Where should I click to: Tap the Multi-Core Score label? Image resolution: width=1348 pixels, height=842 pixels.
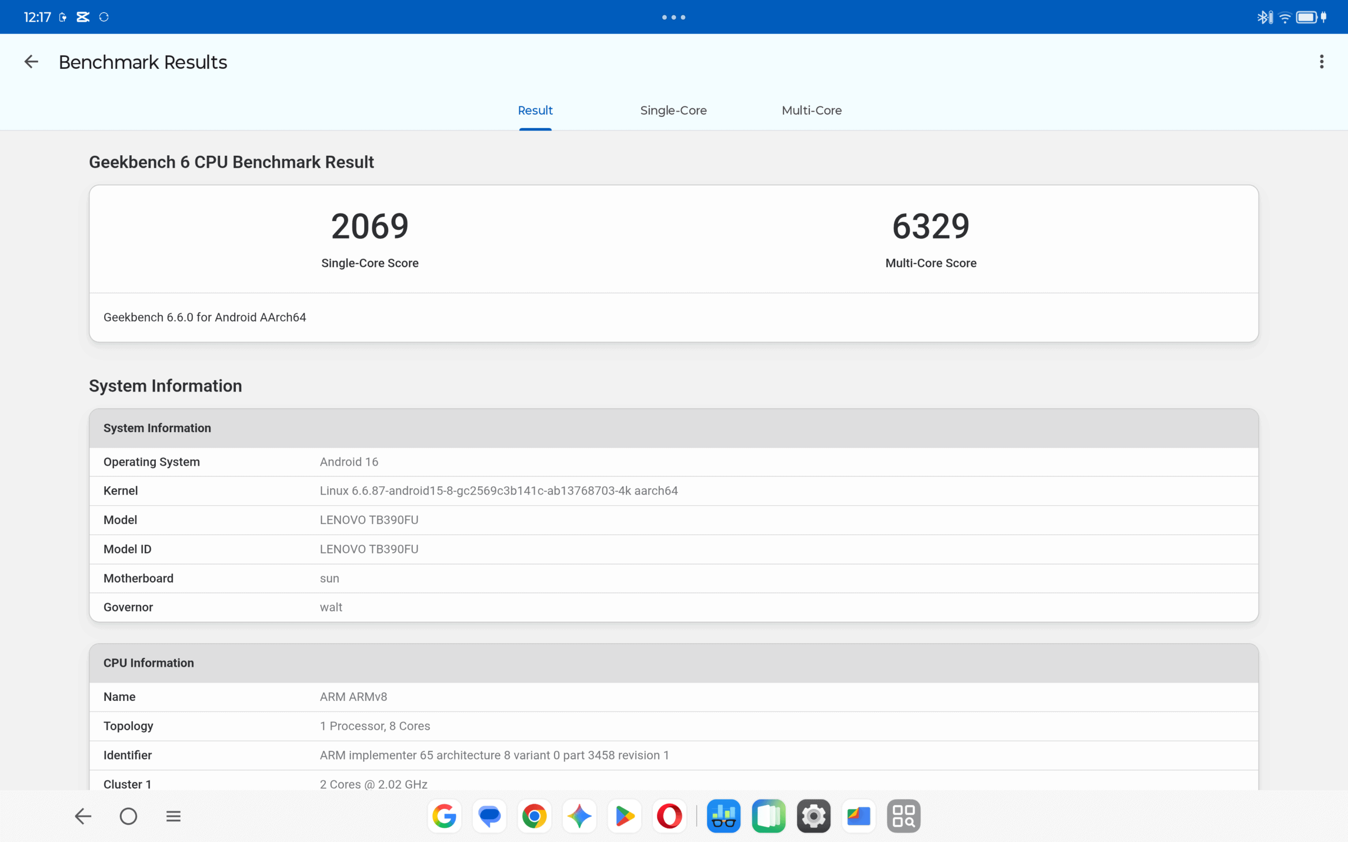point(931,263)
